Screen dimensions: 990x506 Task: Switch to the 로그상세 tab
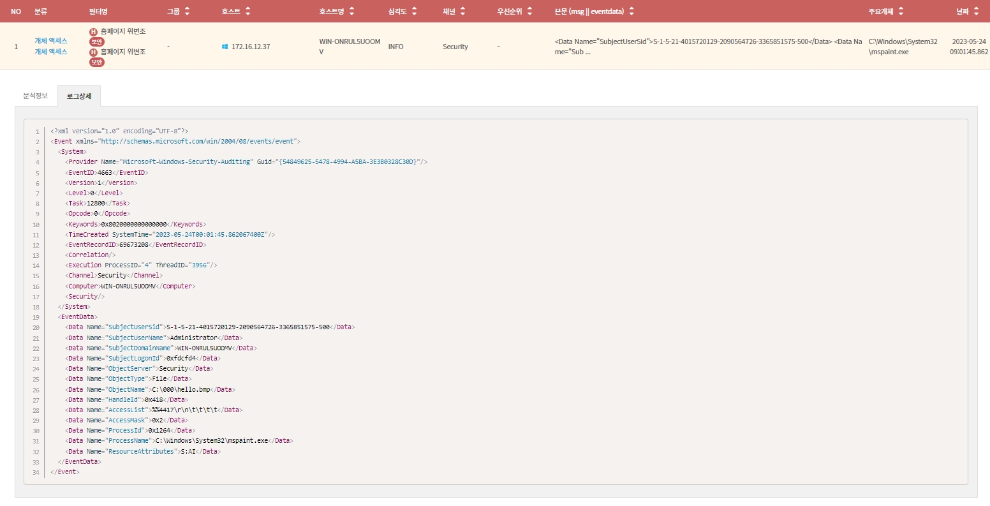79,96
